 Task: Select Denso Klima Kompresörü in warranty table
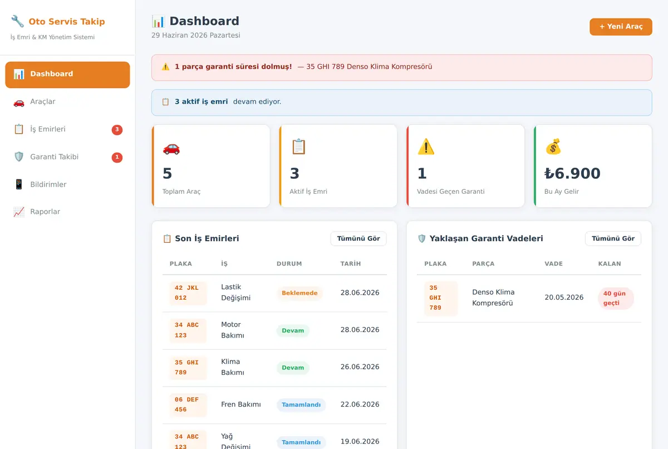tap(493, 298)
